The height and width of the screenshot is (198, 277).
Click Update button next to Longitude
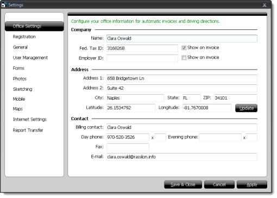click(246, 108)
